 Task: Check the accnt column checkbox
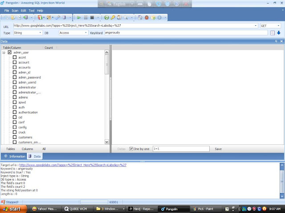[x=15, y=57]
